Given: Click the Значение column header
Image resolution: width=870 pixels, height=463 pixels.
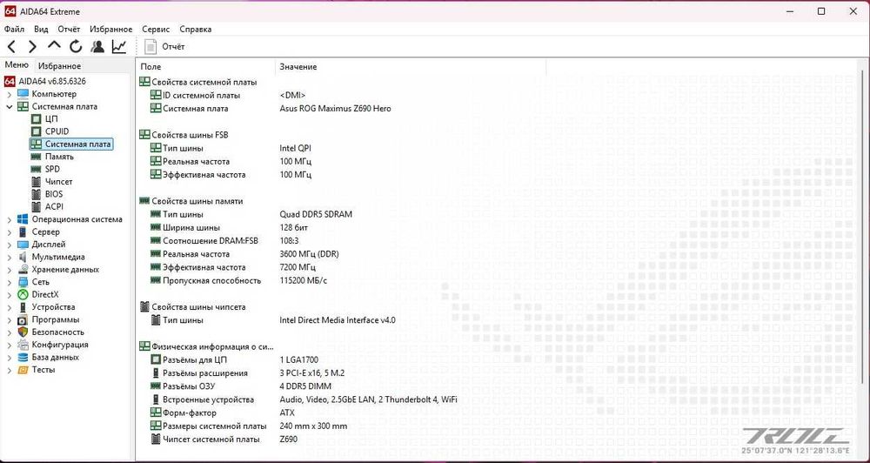Looking at the screenshot, I should coord(411,67).
